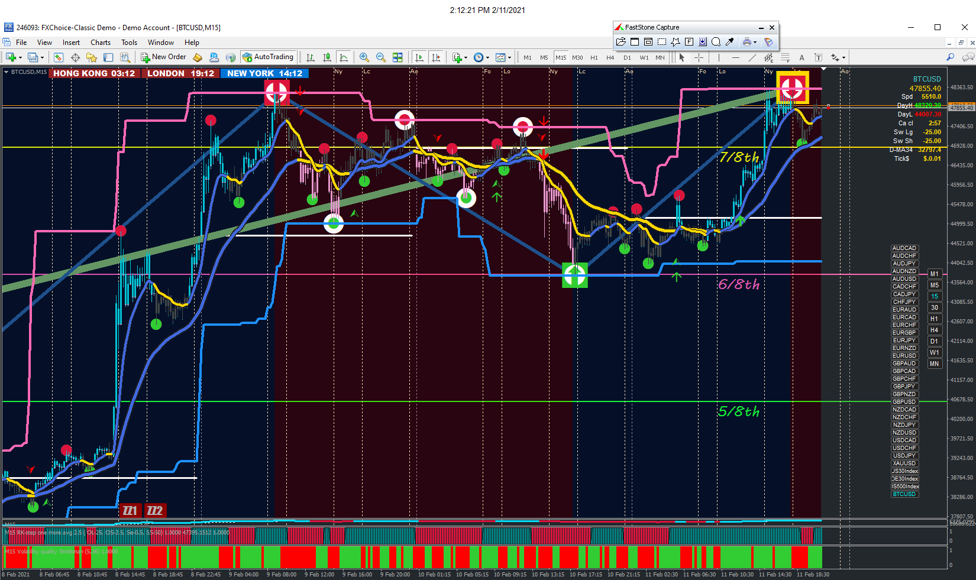976x580 pixels.
Task: Open the Market Watch panel icon
Action: [58, 57]
